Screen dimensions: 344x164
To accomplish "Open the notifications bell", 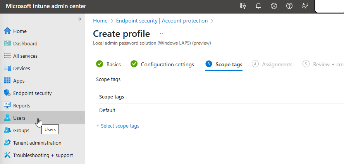I will pos(258,6).
